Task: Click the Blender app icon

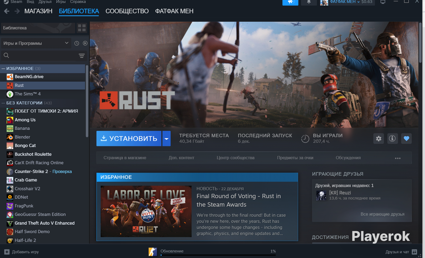Action: coord(10,137)
